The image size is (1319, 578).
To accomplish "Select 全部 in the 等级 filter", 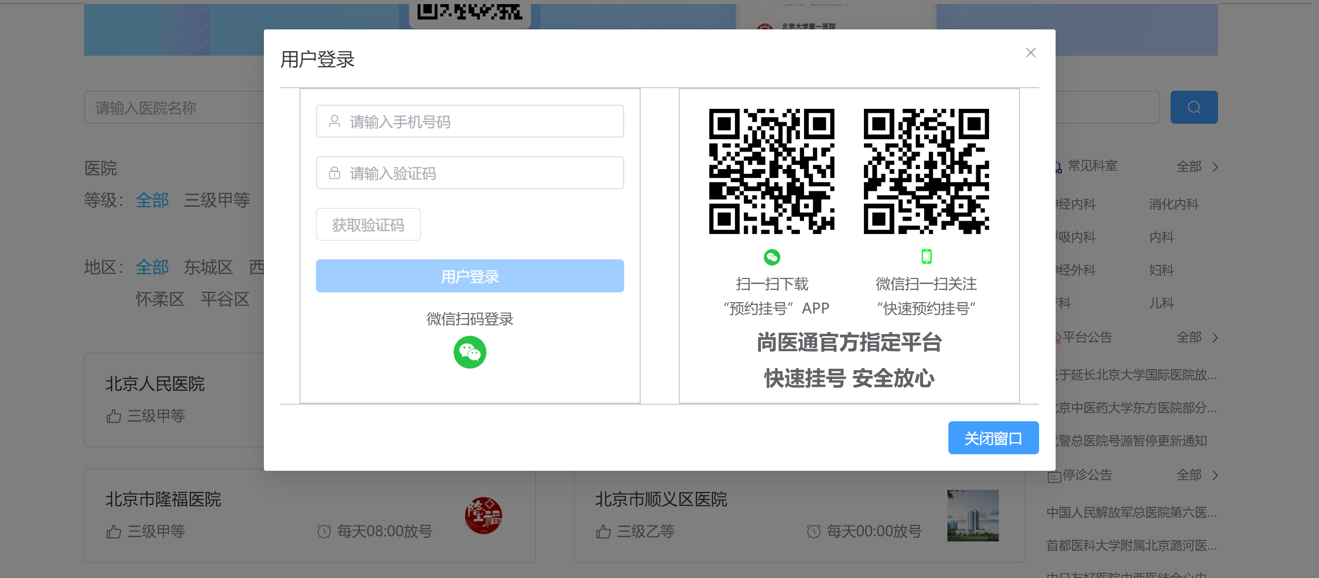I will click(152, 200).
